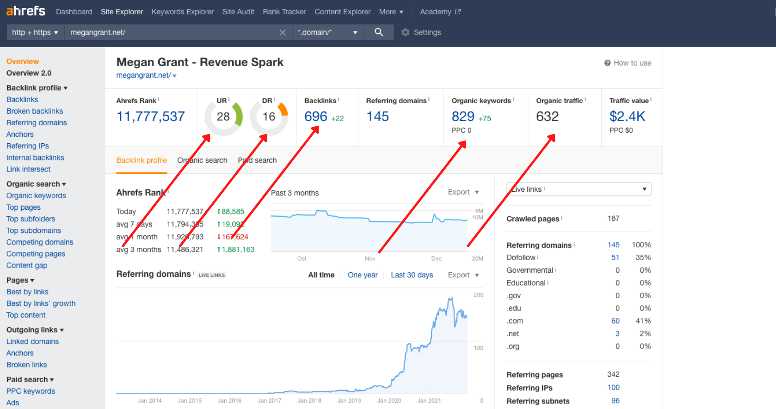Go to Dashboard in top navigation
This screenshot has width=776, height=409.
click(x=74, y=12)
